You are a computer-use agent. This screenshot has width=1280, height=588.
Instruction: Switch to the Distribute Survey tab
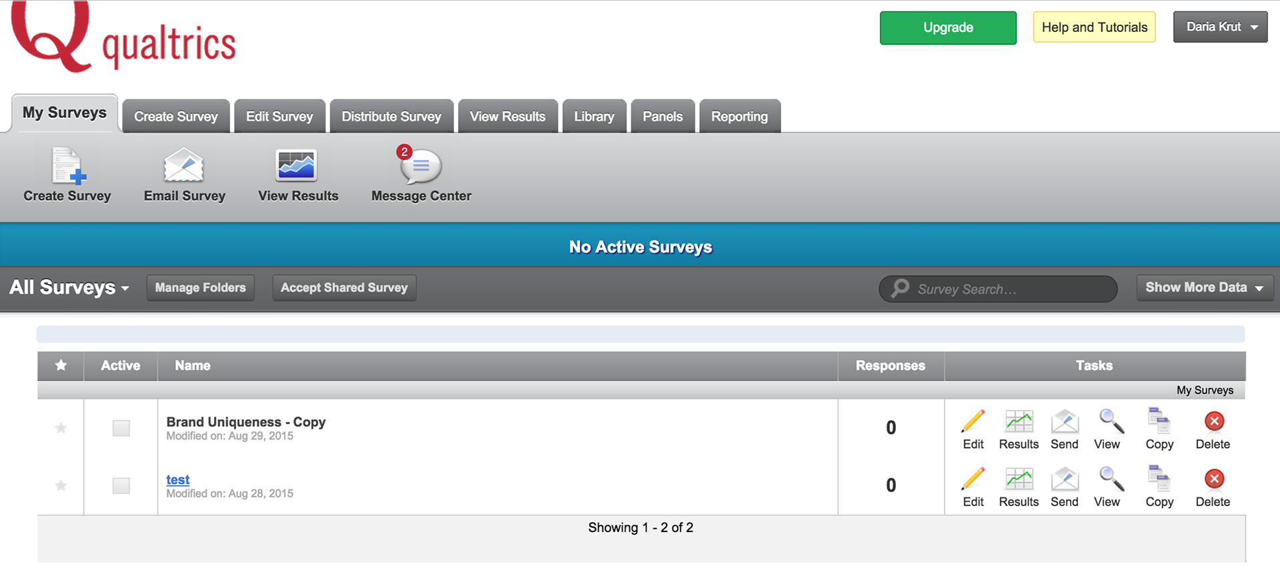(391, 116)
